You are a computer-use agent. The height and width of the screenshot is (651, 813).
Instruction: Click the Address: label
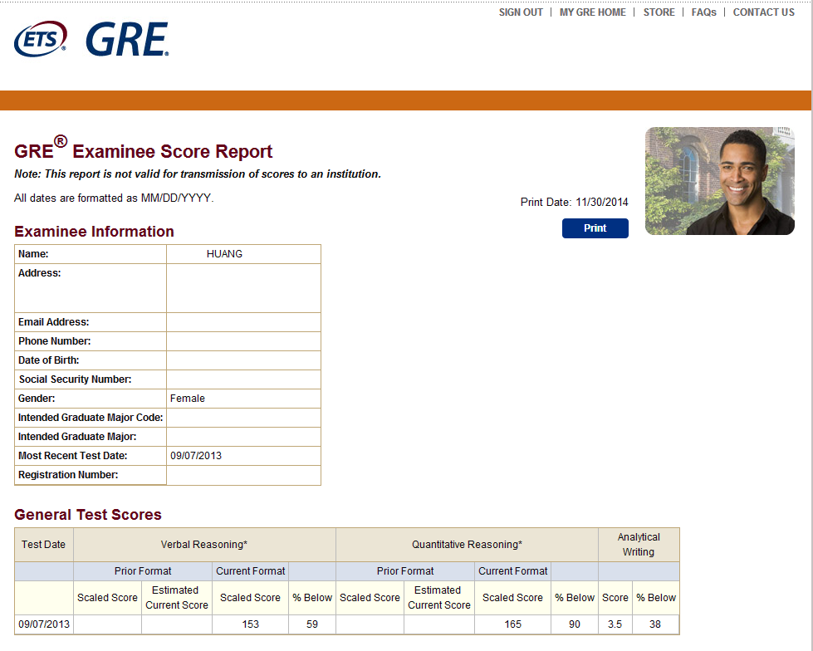pyautogui.click(x=39, y=273)
